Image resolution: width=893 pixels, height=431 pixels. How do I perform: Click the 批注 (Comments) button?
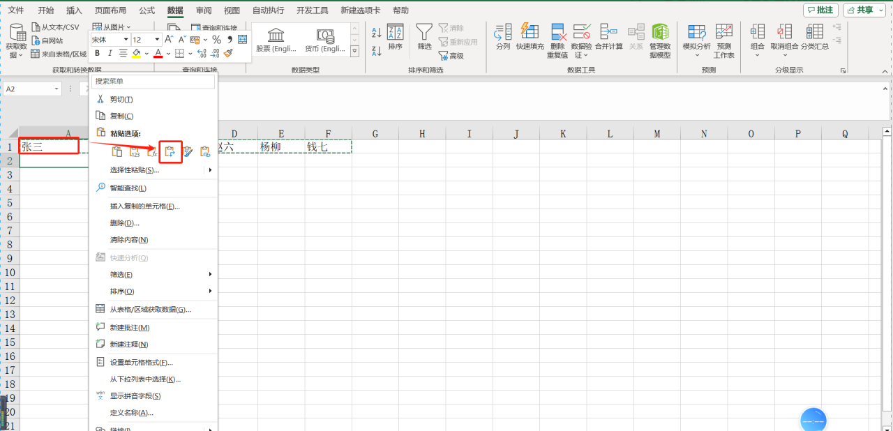(820, 10)
